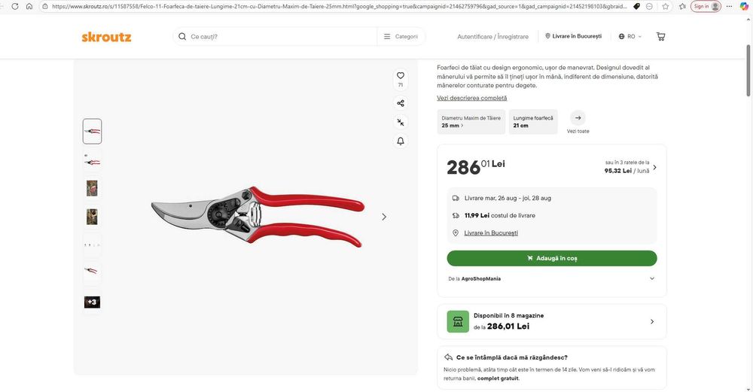The width and height of the screenshot is (753, 392).
Task: Open RO language dropdown
Action: [x=630, y=36]
